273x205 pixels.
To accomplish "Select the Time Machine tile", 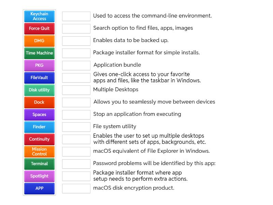I will [39, 53].
